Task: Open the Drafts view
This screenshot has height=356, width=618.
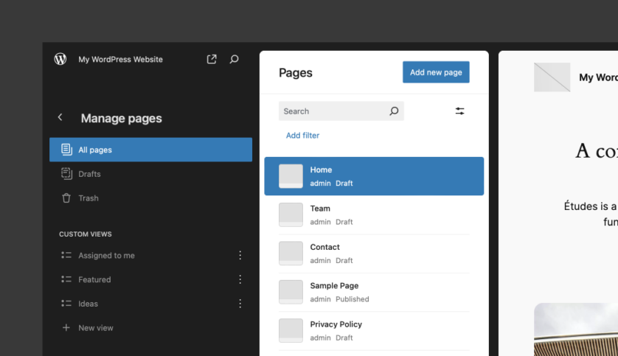Action: [x=150, y=174]
